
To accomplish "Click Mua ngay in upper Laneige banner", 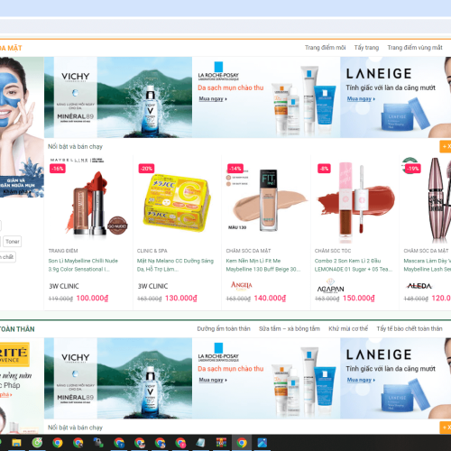I will (361, 98).
